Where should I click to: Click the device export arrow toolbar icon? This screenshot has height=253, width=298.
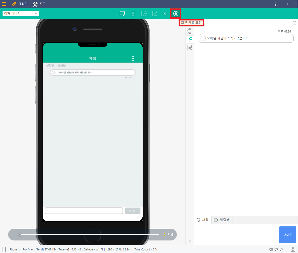point(144,14)
